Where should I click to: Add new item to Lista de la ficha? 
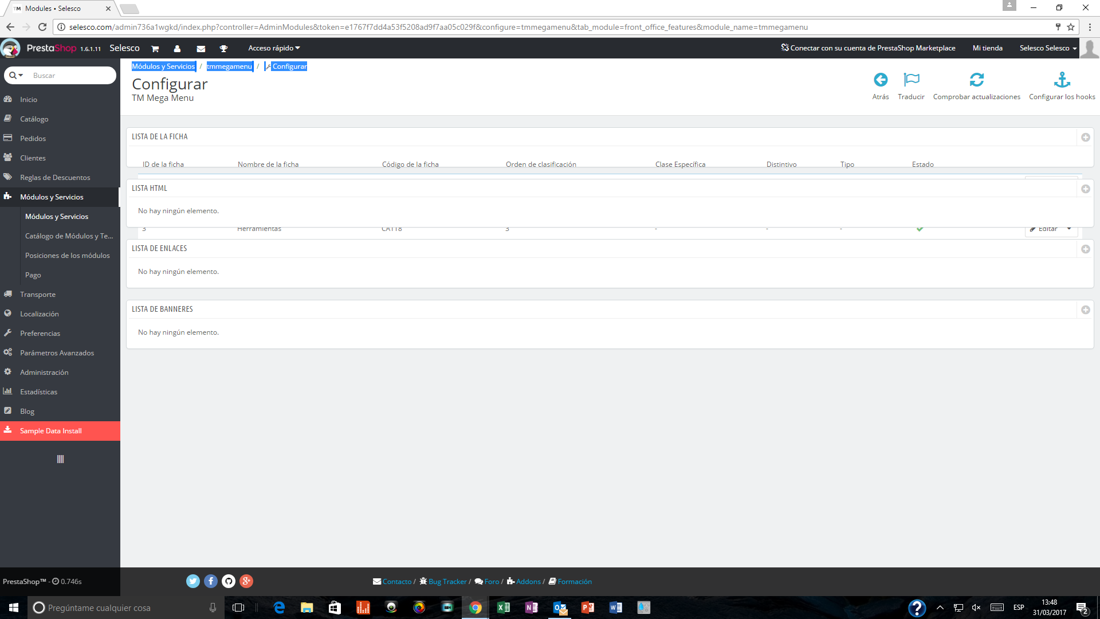(x=1085, y=138)
